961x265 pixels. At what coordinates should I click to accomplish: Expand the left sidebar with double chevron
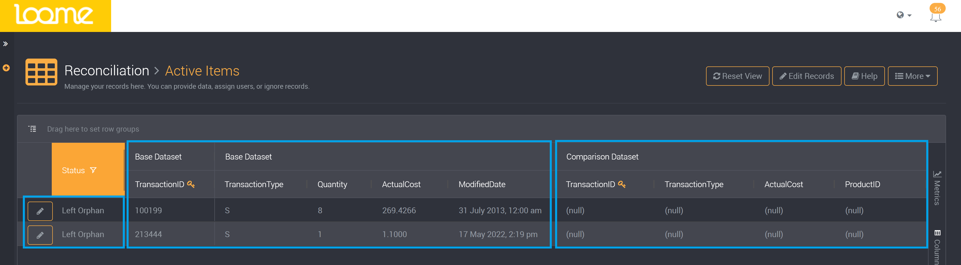[x=6, y=44]
